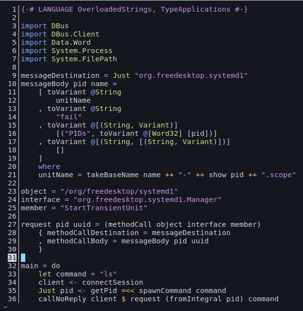Click line number 20 in the gutter

click(12, 166)
